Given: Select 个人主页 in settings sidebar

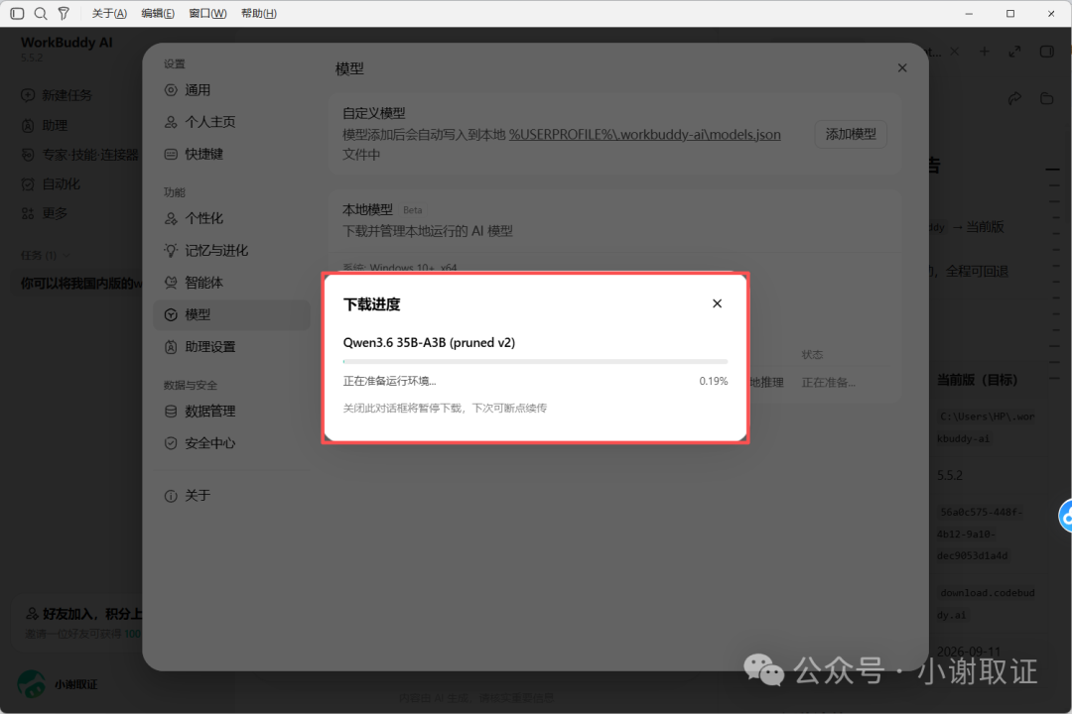Looking at the screenshot, I should (x=231, y=122).
